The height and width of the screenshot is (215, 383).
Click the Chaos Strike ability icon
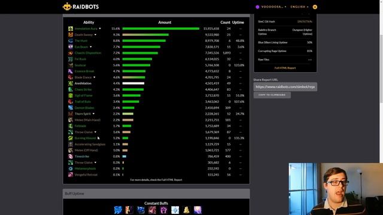point(71,90)
